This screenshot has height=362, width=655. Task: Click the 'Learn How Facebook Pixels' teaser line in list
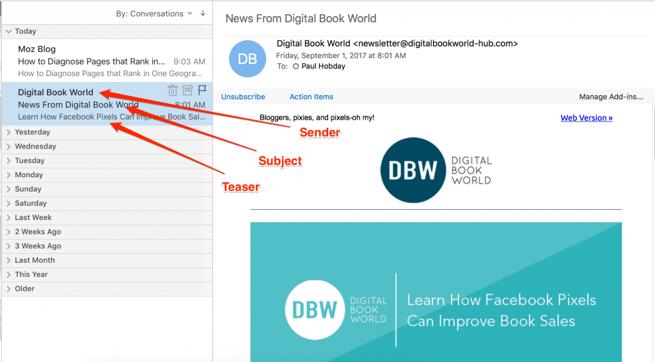click(x=111, y=117)
